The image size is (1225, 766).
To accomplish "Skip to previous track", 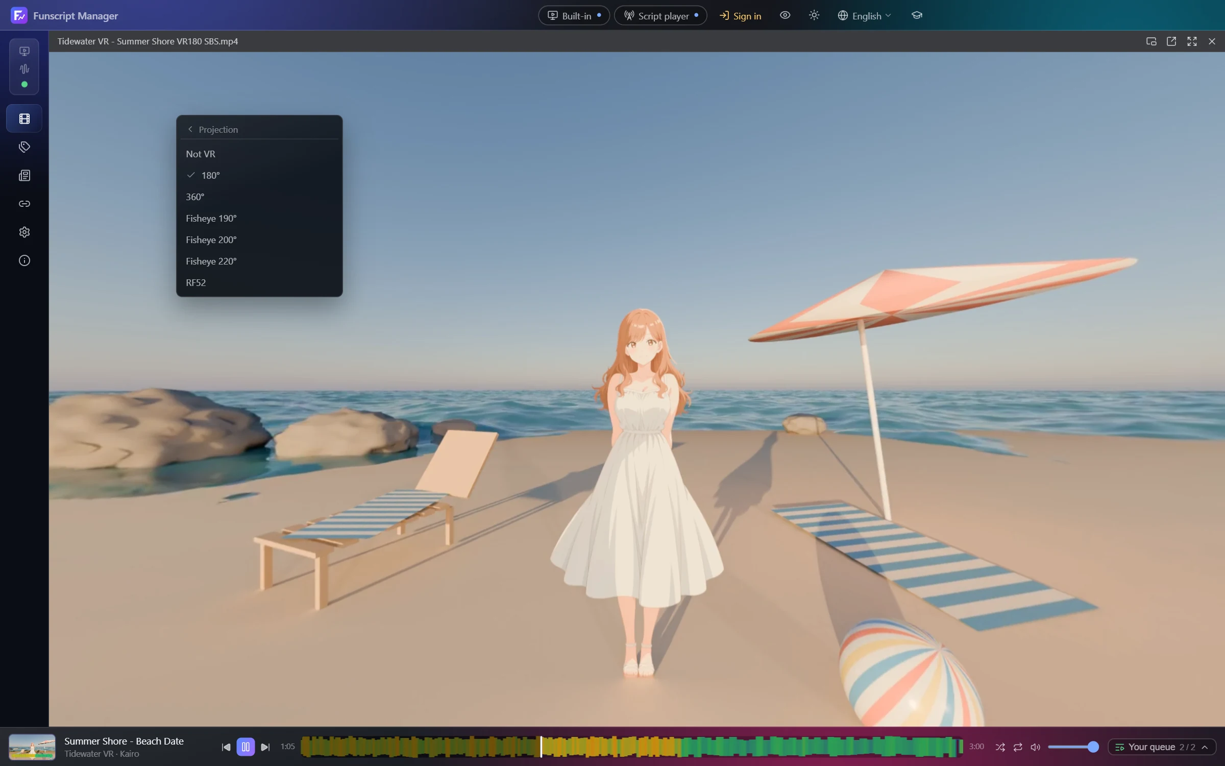I will [226, 747].
